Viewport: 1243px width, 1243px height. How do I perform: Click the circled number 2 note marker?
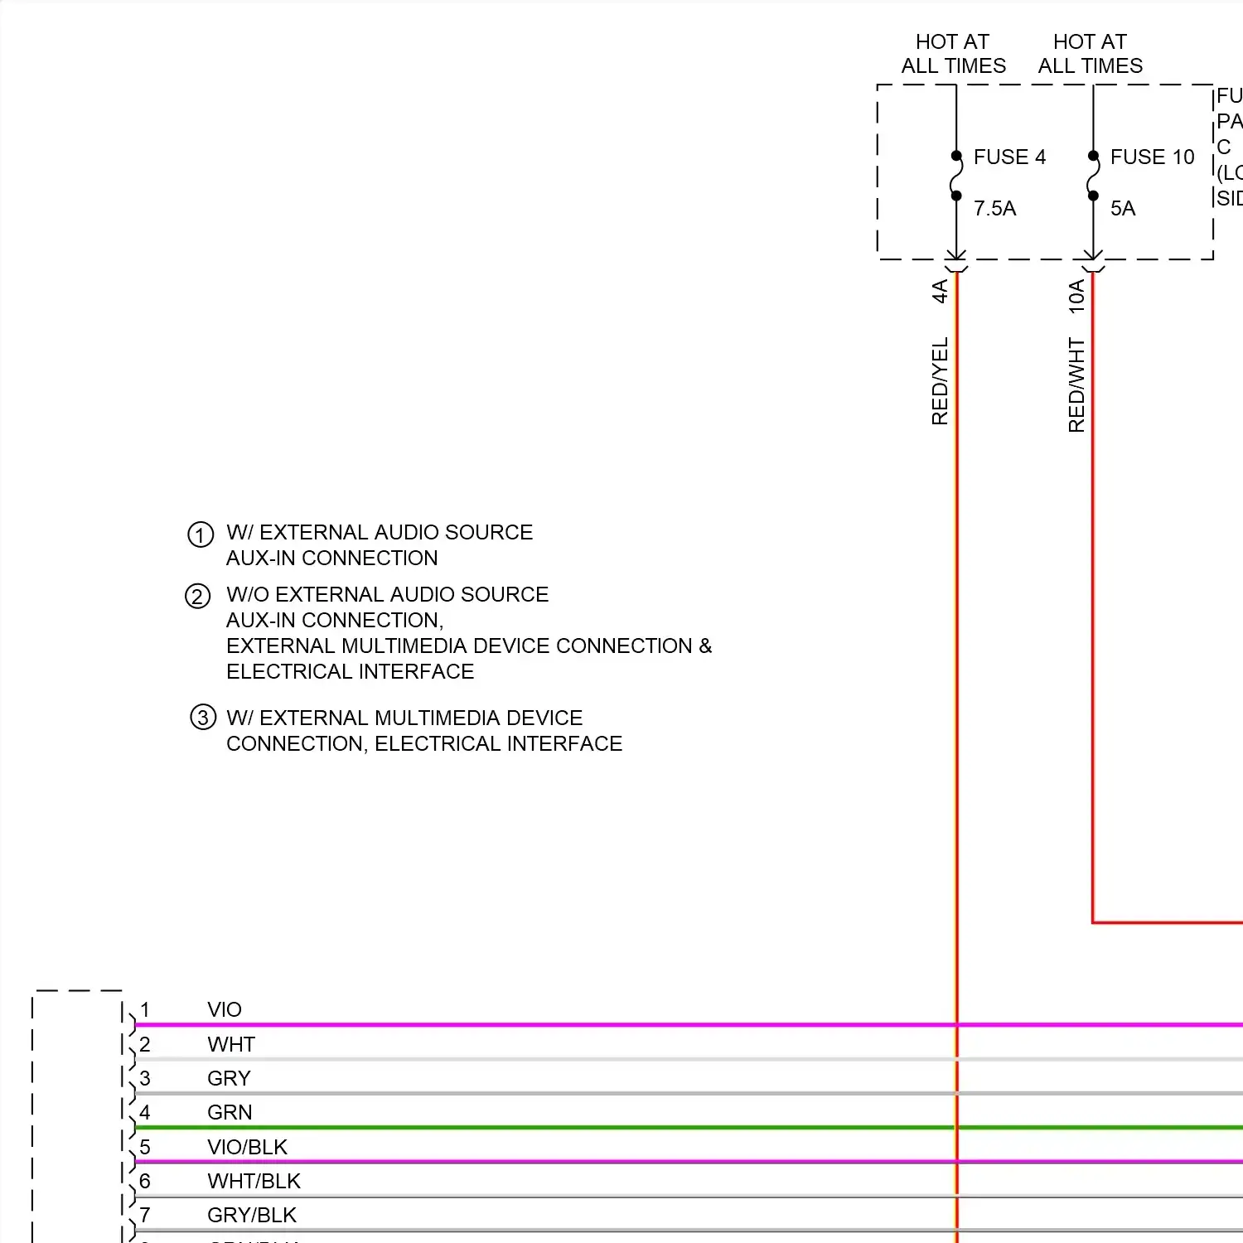click(198, 597)
